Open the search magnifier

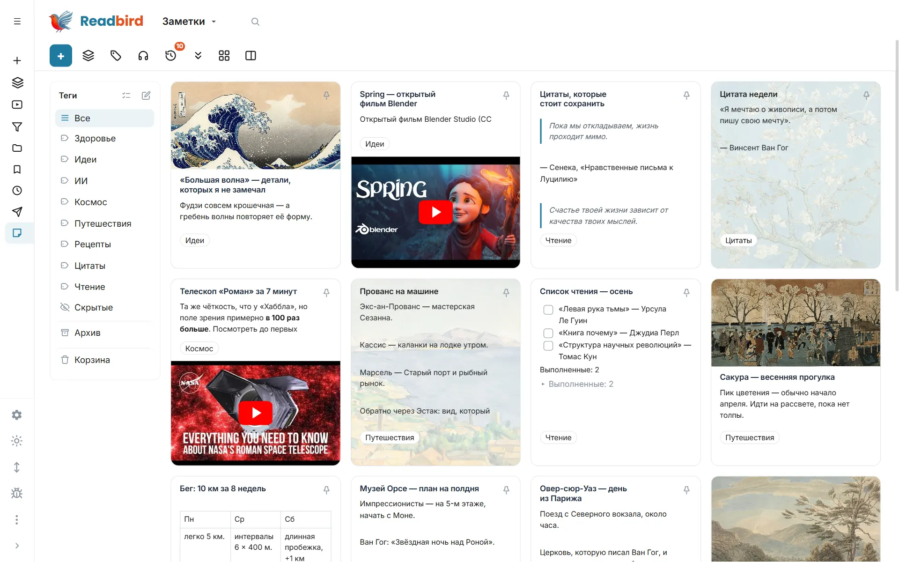point(255,22)
